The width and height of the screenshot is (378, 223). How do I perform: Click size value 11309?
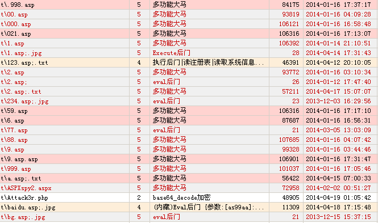click(x=290, y=207)
